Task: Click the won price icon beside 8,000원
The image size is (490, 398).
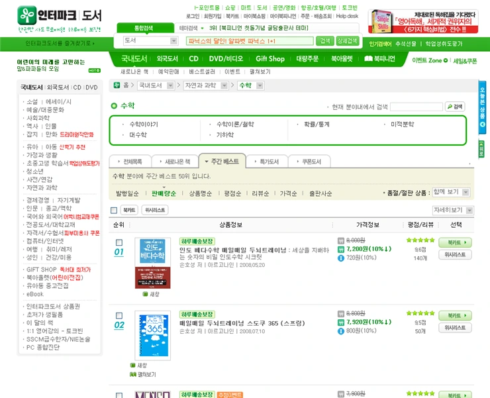Action: (x=341, y=240)
